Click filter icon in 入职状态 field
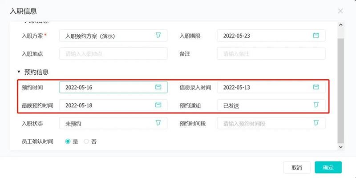 (x=158, y=123)
